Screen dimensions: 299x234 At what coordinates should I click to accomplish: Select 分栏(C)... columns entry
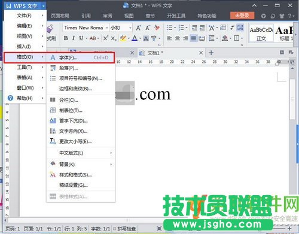pos(81,100)
